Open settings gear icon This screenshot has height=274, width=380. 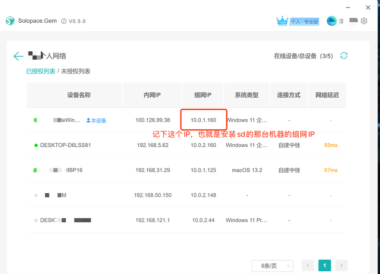364,21
